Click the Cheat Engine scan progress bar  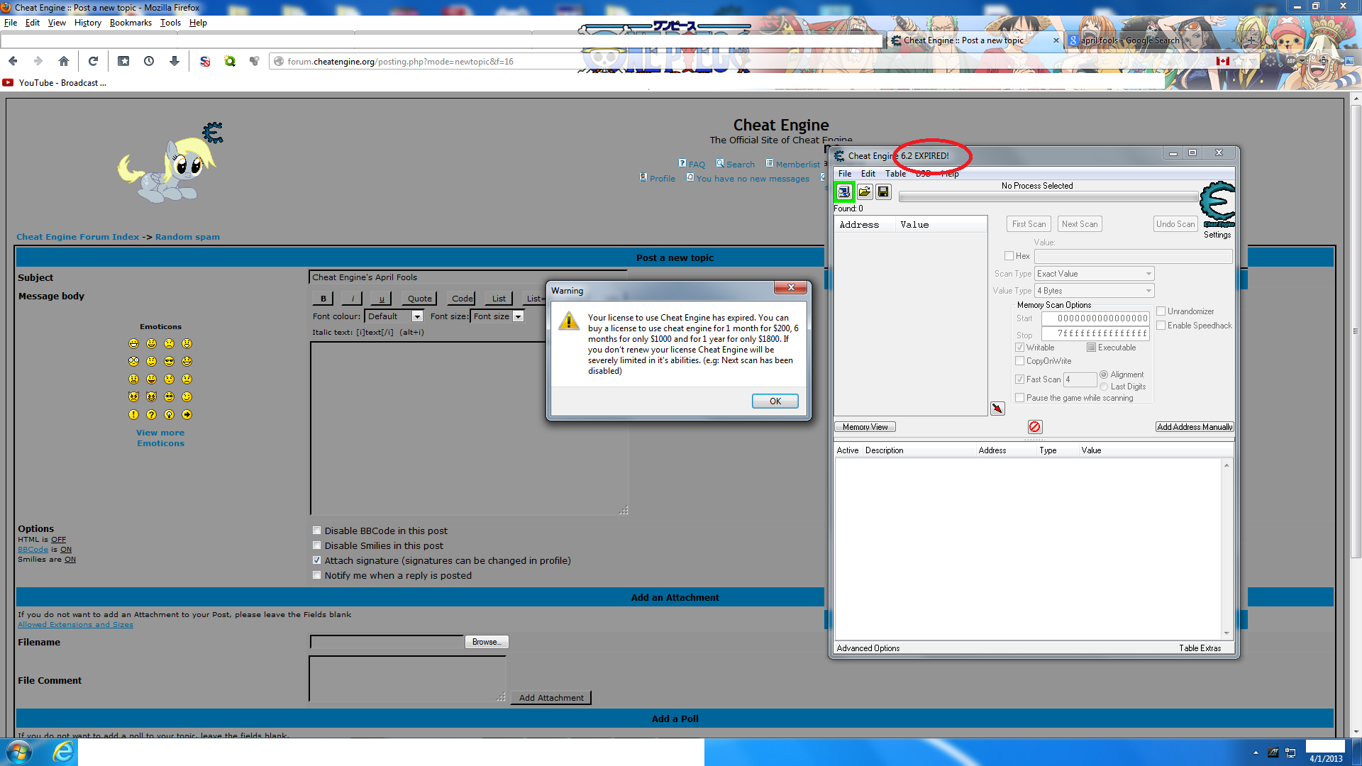click(x=1048, y=196)
